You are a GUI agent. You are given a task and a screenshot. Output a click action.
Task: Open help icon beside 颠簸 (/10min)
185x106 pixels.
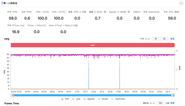105,12
